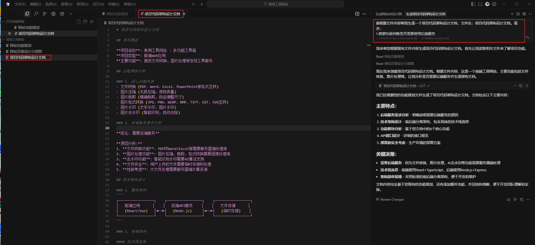Screen dimensions: 535x245
Task: Select 项目代码架构设计文档 file in the project tree
Action: click(26, 57)
